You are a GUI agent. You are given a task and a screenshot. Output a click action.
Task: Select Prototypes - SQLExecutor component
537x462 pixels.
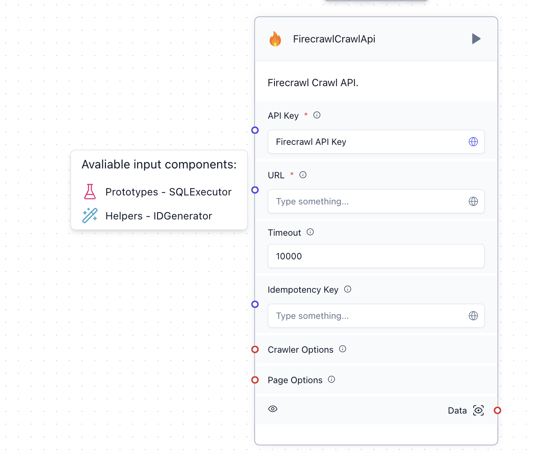(168, 192)
